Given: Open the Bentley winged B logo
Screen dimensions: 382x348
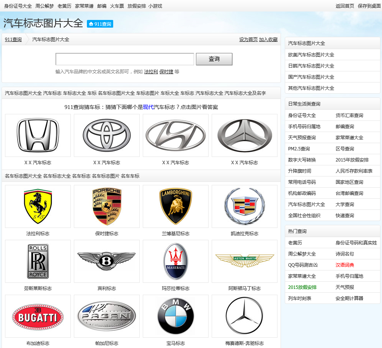Looking at the screenshot, I should [x=107, y=261].
